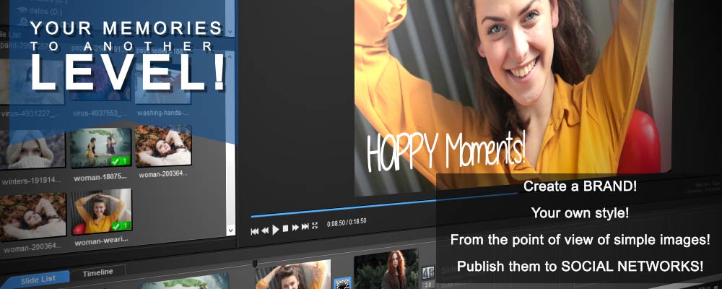Select the yellow-shirt woman slide in slide list

coord(293,275)
